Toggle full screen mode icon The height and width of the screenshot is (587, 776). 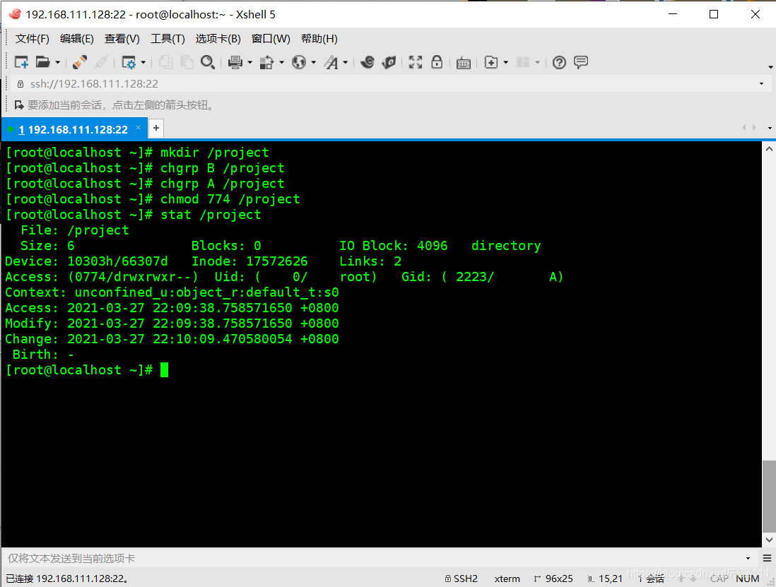[416, 62]
